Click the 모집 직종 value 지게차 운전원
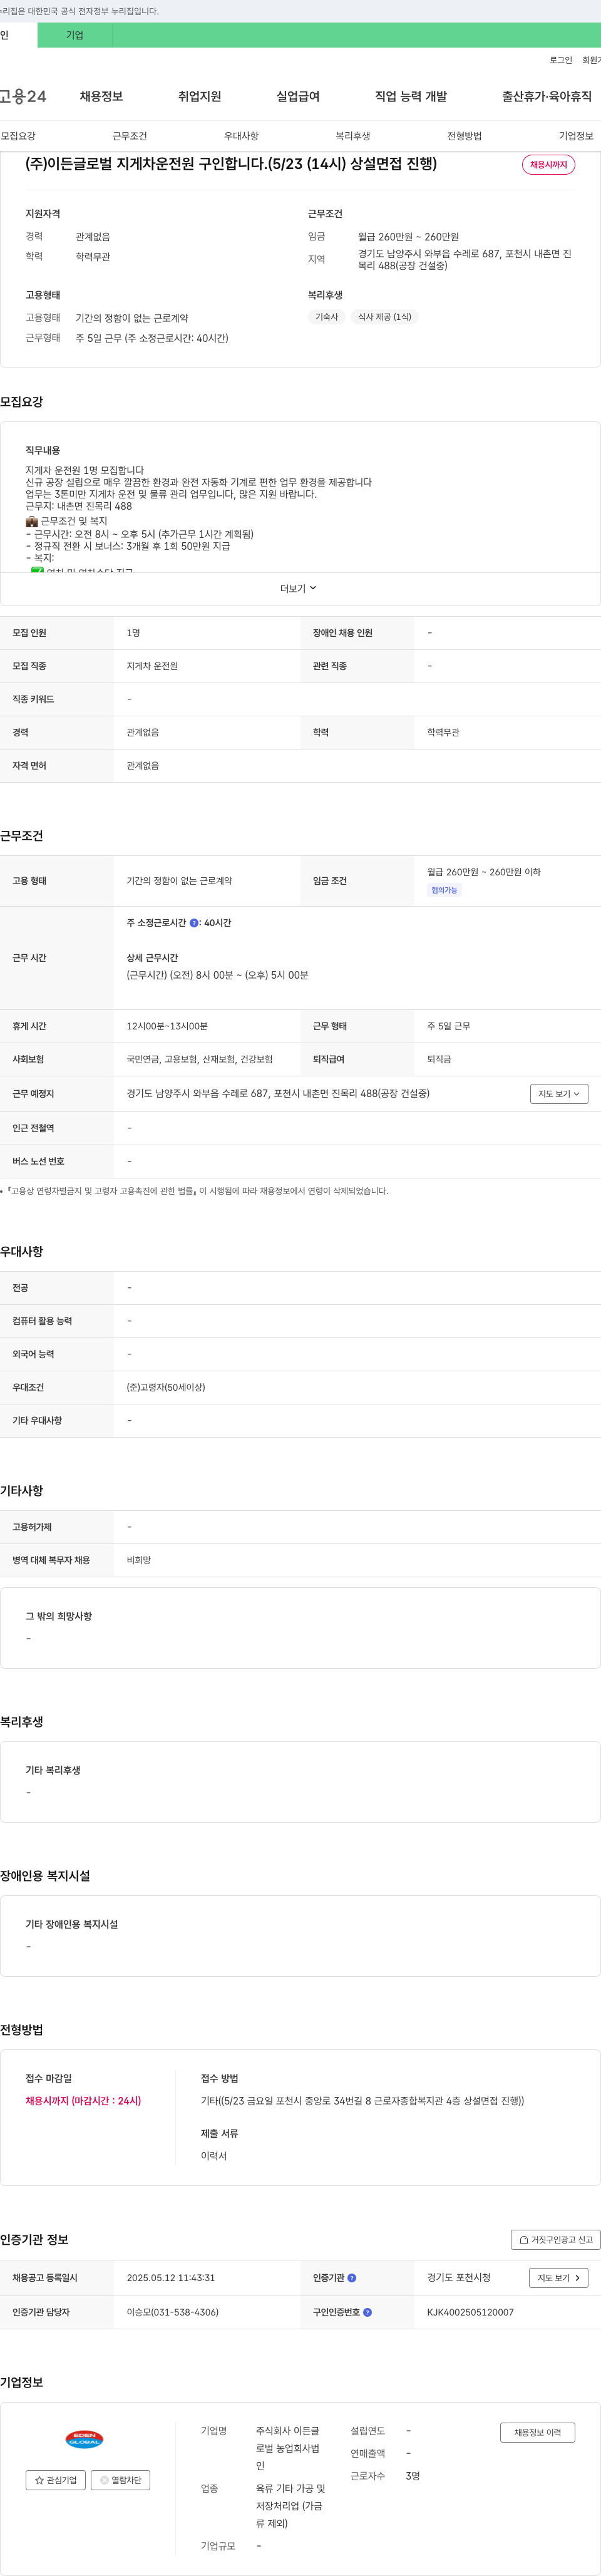This screenshot has width=601, height=2576. (x=152, y=666)
